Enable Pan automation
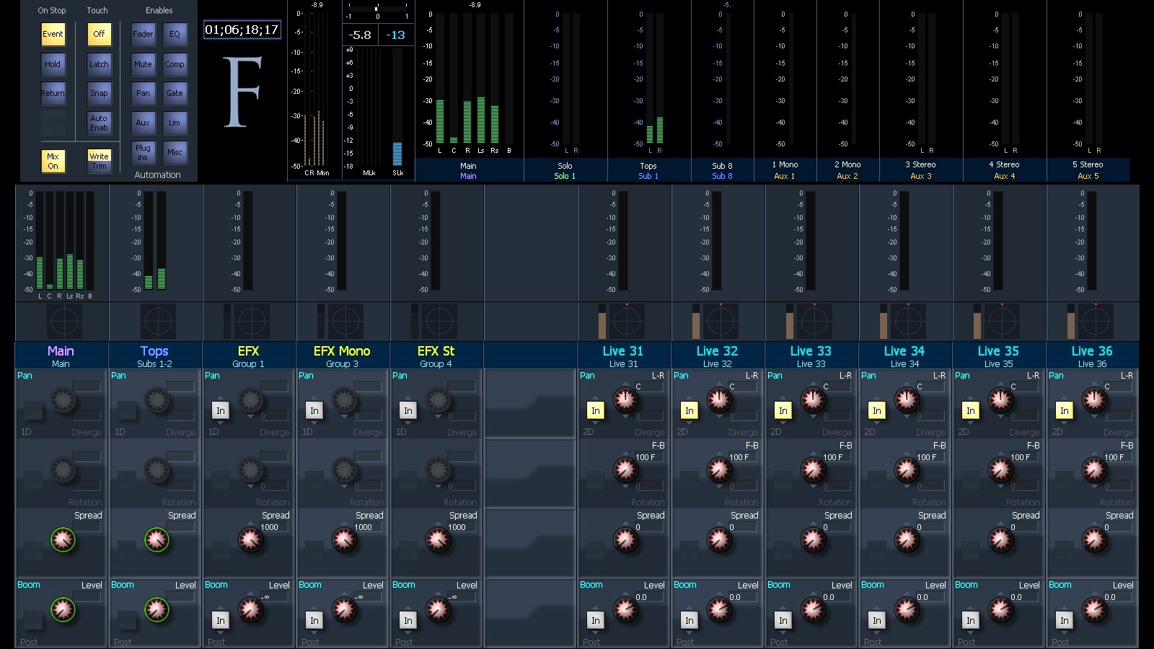The image size is (1154, 649). click(x=143, y=93)
